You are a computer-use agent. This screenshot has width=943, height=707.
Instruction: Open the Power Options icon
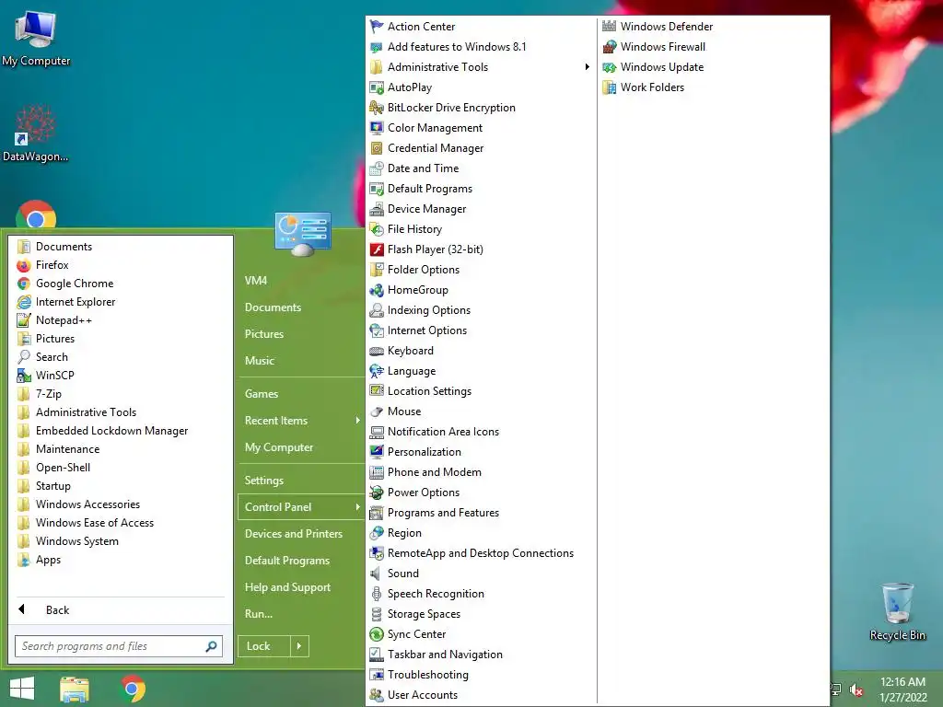[x=377, y=493]
